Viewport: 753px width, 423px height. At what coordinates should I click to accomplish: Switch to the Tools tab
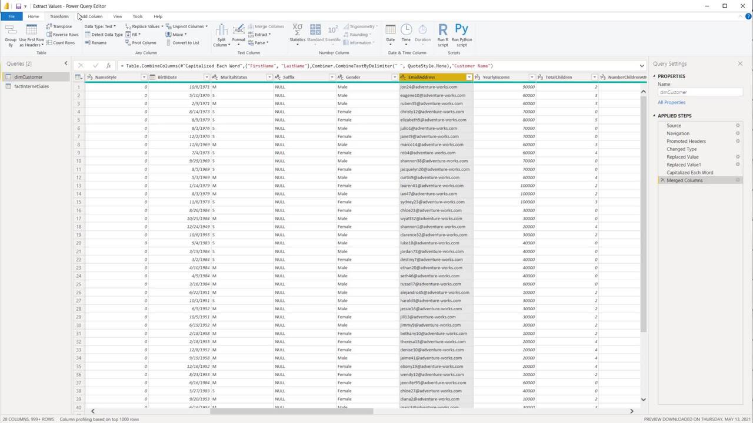pos(138,16)
